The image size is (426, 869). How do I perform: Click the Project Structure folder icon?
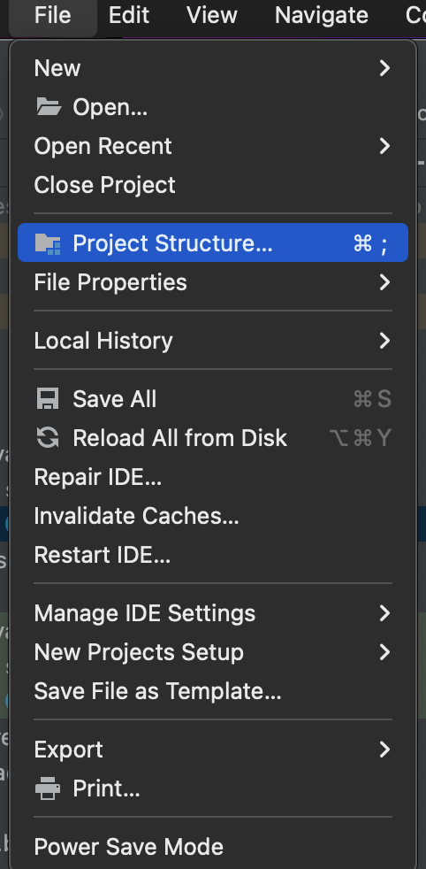click(x=48, y=243)
